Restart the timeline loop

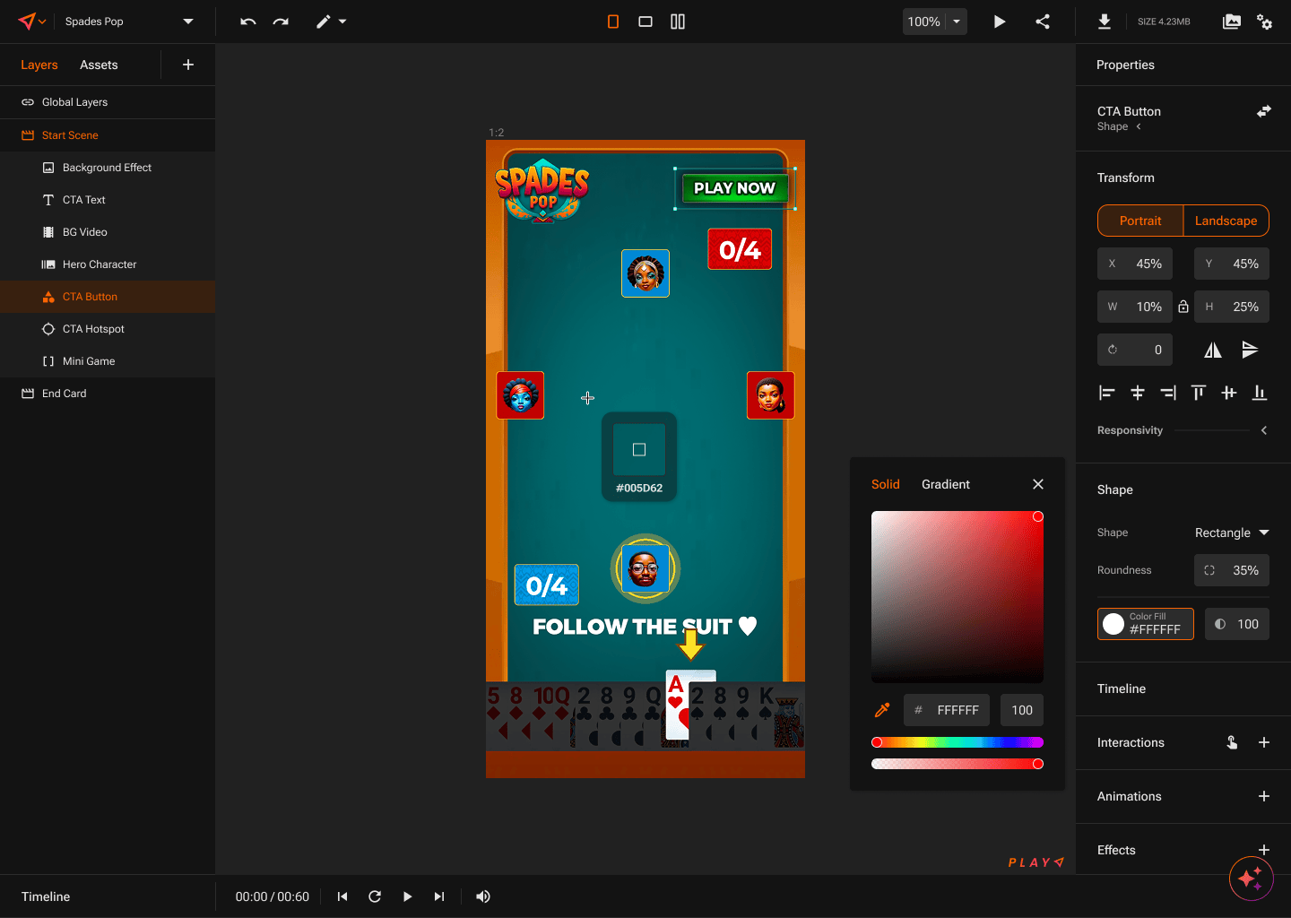pyautogui.click(x=375, y=896)
